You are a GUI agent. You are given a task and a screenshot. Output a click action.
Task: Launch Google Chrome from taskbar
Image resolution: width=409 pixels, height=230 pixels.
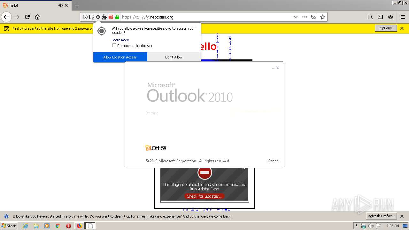(58, 226)
